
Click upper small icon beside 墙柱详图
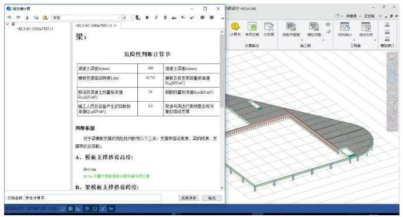coord(328,24)
